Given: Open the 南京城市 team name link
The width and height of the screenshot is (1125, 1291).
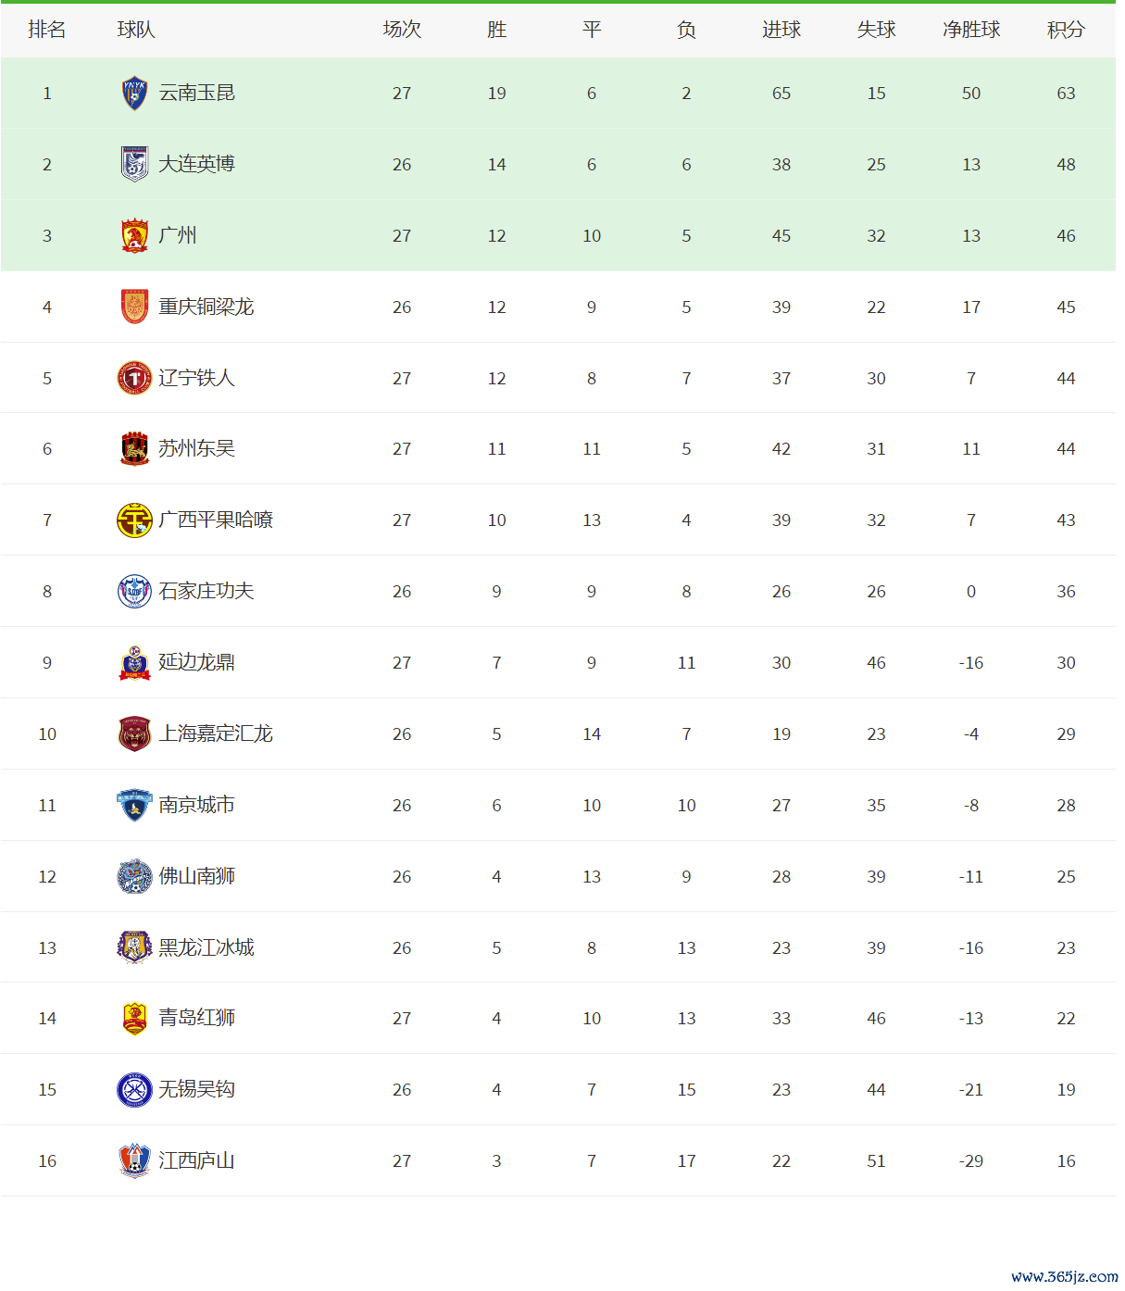Looking at the screenshot, I should (196, 805).
